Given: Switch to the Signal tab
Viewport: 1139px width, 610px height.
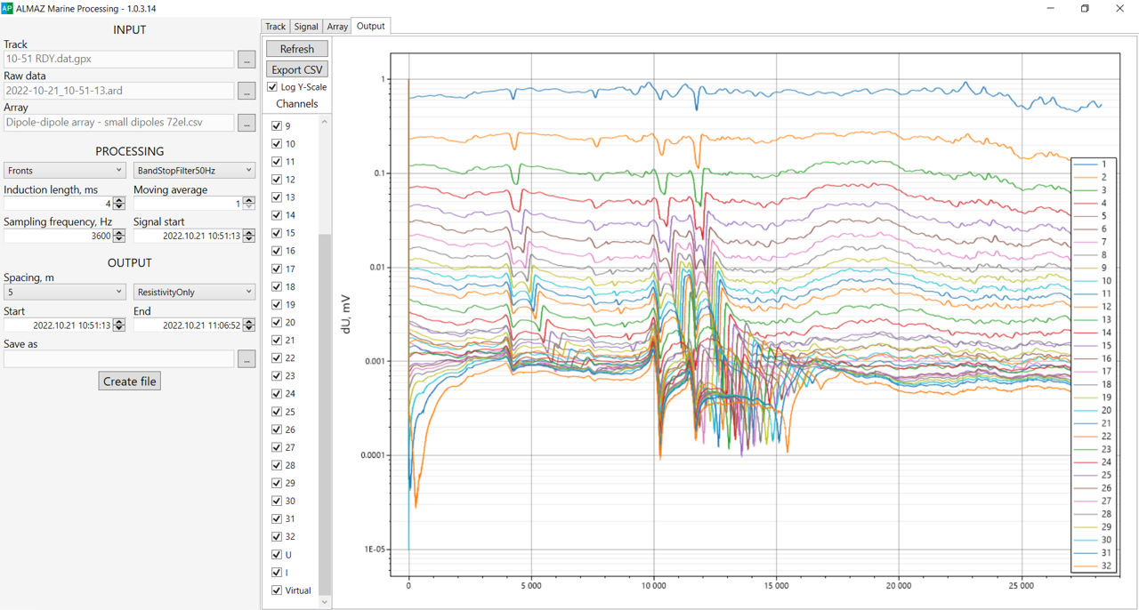Looking at the screenshot, I should click(x=306, y=27).
